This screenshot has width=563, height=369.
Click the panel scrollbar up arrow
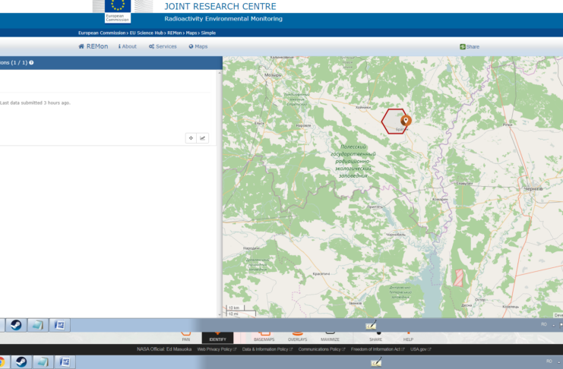pos(220,73)
